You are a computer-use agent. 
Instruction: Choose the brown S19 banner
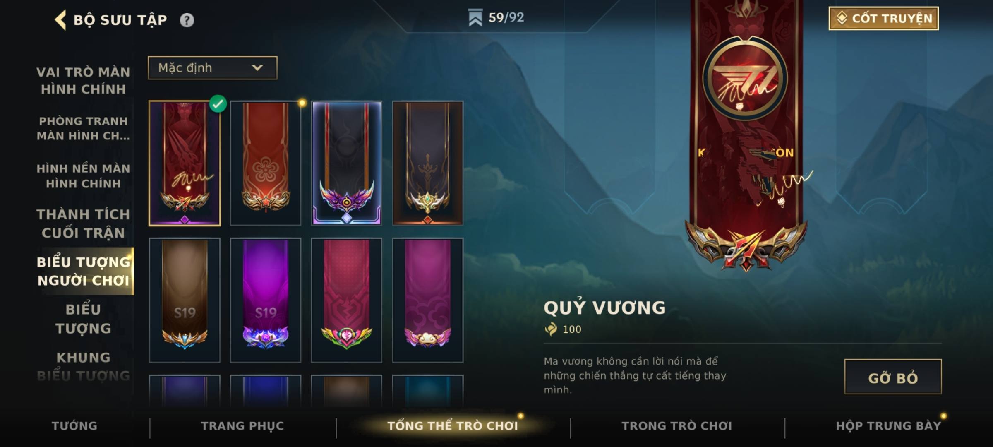(185, 300)
